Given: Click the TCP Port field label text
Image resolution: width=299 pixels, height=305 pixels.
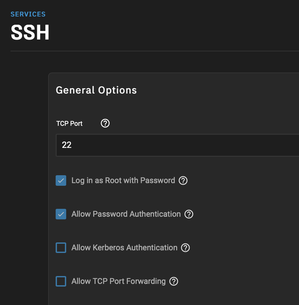Looking at the screenshot, I should (x=69, y=124).
